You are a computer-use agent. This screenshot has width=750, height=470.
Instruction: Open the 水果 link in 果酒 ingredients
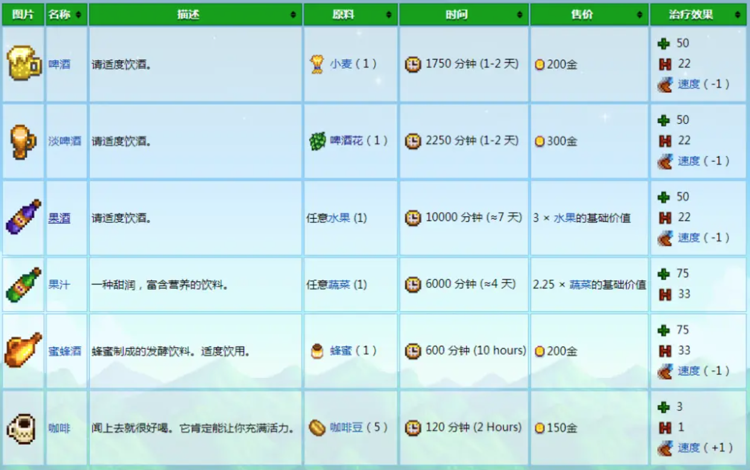coord(339,218)
